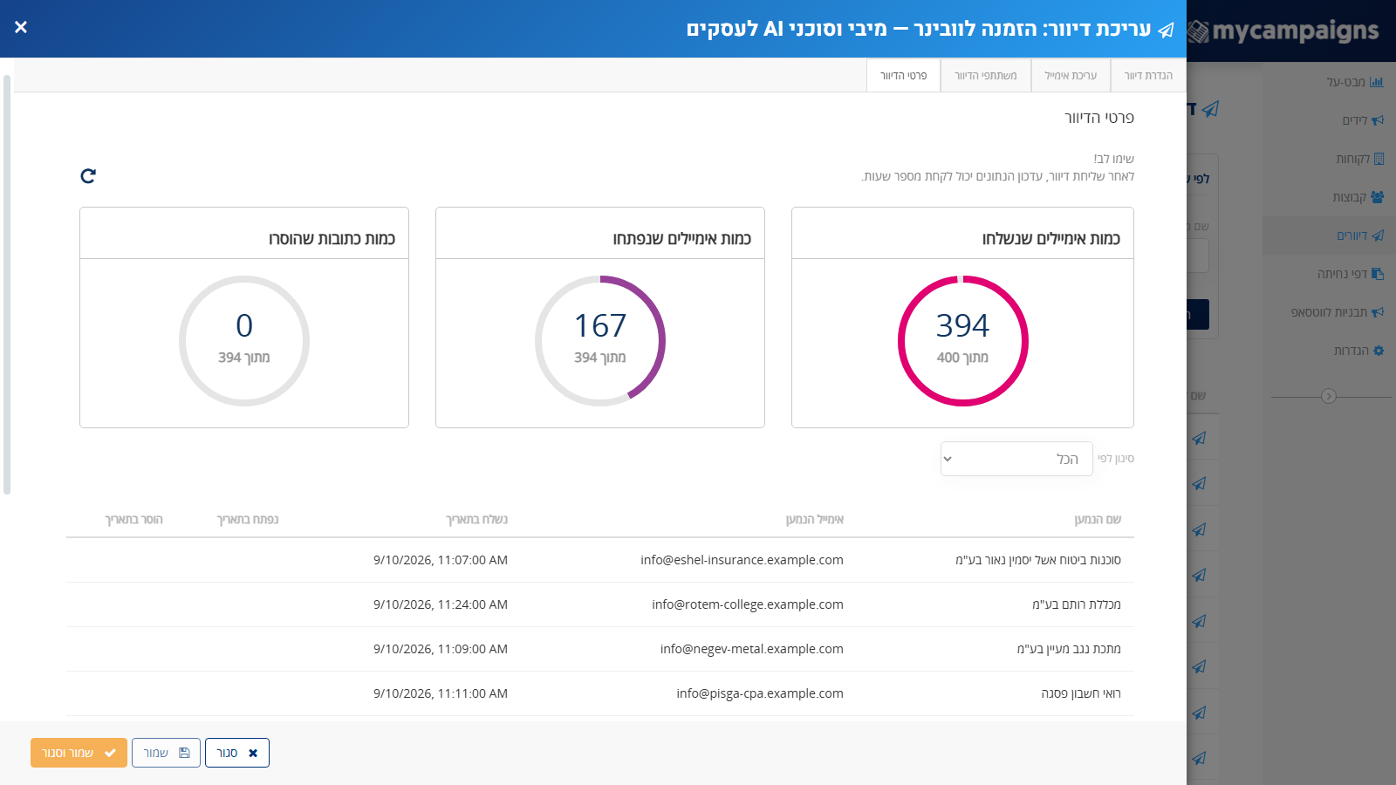Click the dialog's vertical scrollbar
Screen dimensions: 1396x785
7,284
